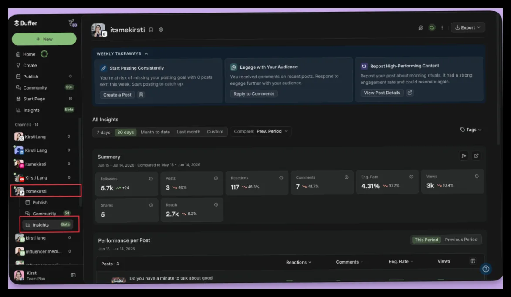
Task: Open the Compare Prev. Period dropdown
Action: click(261, 131)
